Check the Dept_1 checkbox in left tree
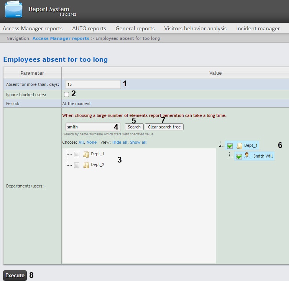This screenshot has width=289, height=281. [x=77, y=154]
